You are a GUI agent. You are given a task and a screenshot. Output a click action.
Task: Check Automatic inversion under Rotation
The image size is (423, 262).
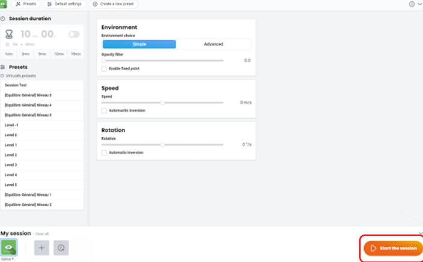click(105, 152)
